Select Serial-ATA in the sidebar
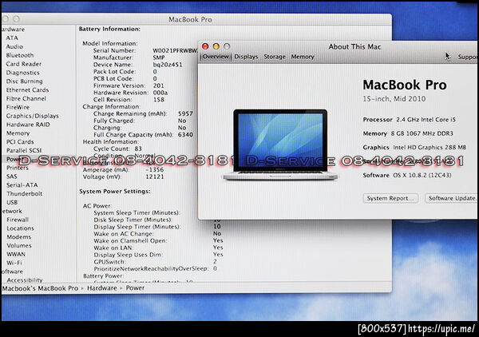479x337 pixels. tap(22, 184)
